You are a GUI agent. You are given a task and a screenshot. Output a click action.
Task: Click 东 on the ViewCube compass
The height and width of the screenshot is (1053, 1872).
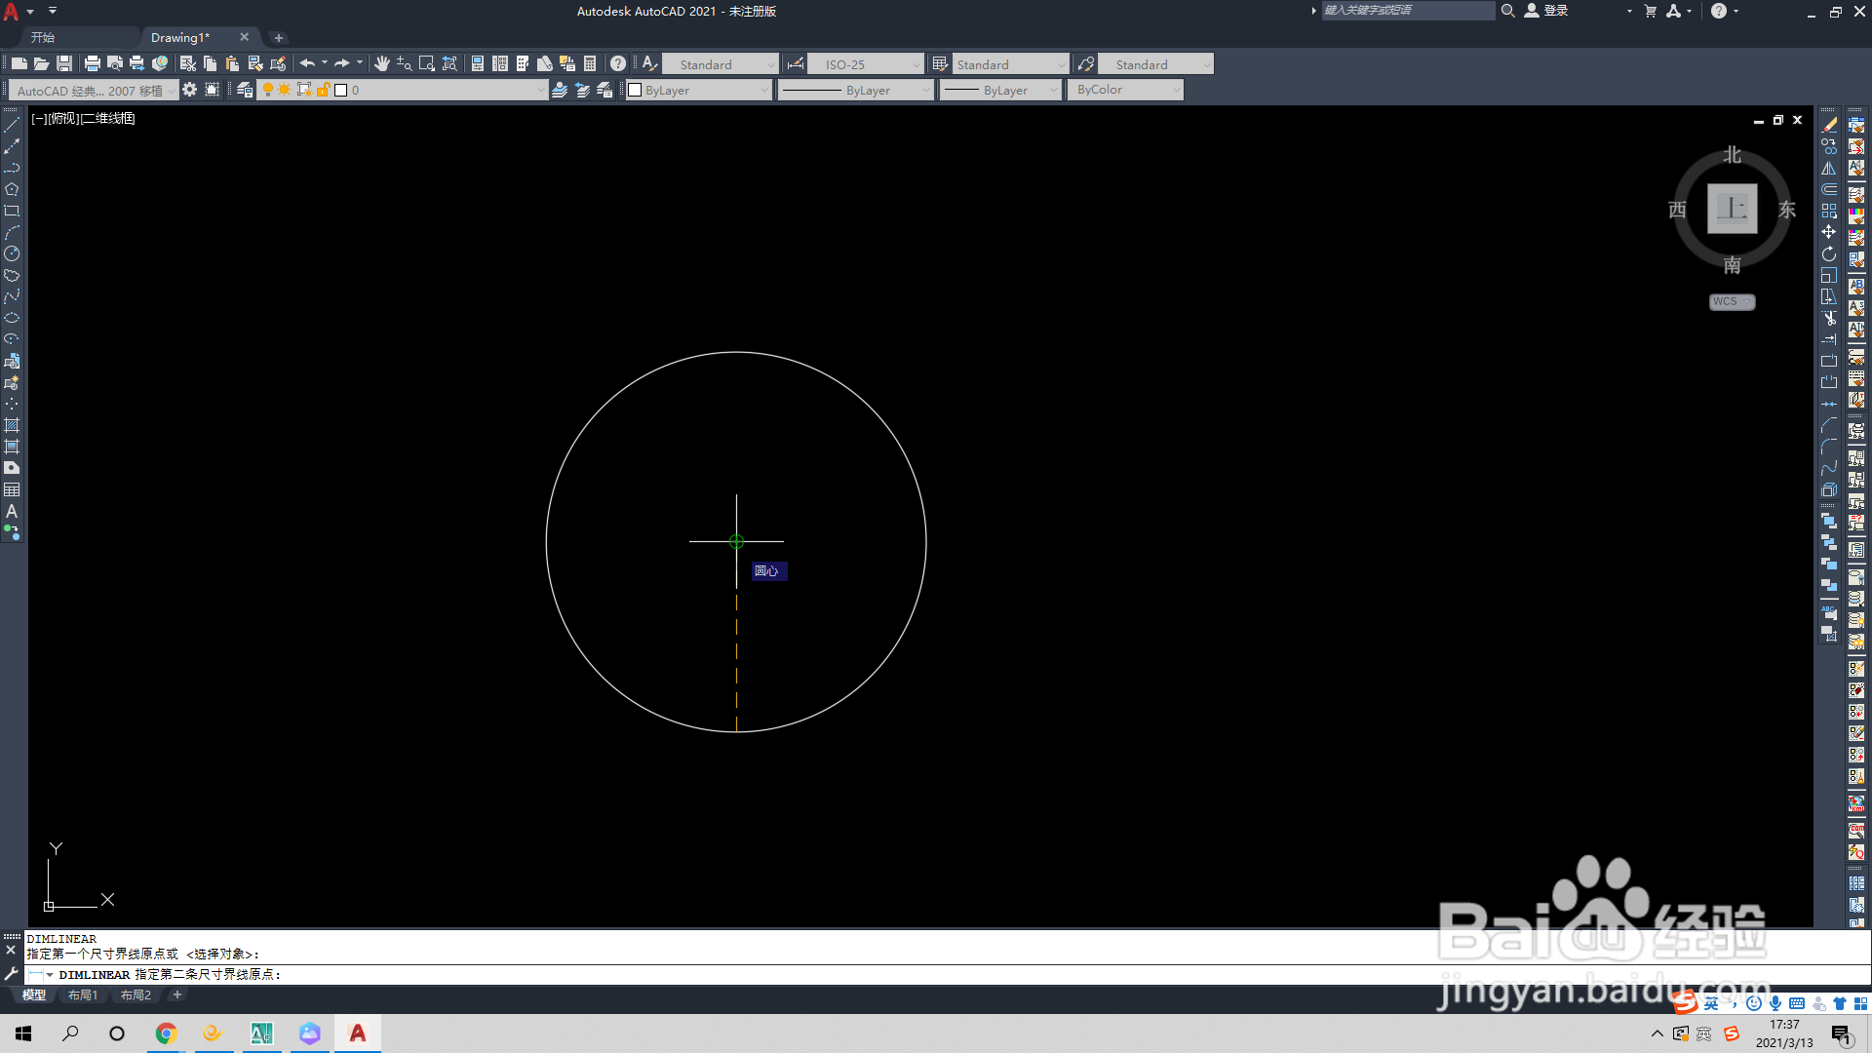tap(1787, 210)
